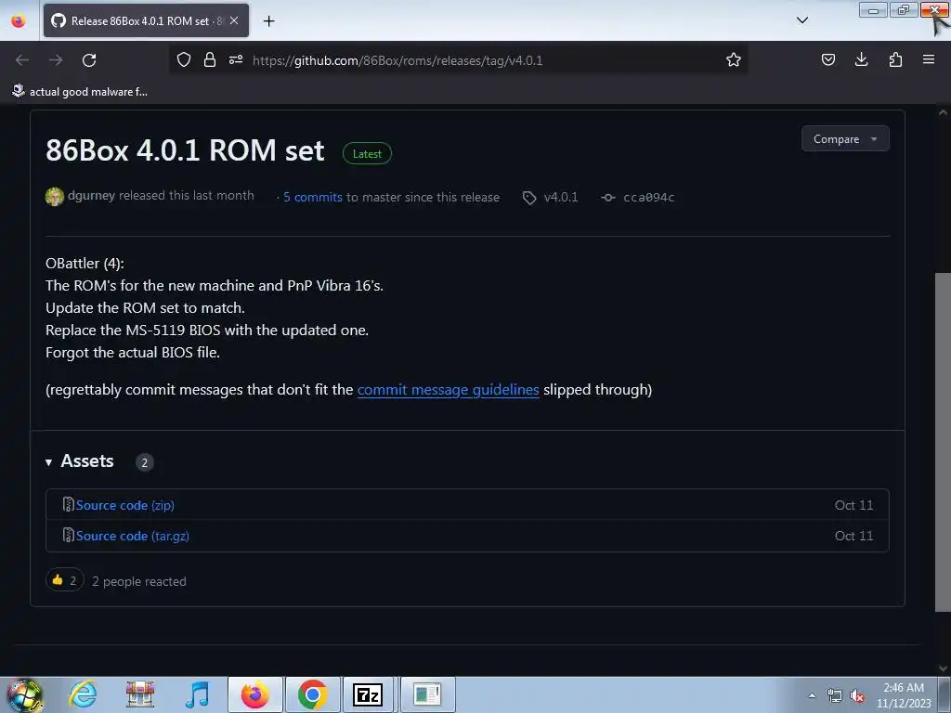Open dgurney's avatar profile picture
This screenshot has height=713, width=951.
coord(55,197)
